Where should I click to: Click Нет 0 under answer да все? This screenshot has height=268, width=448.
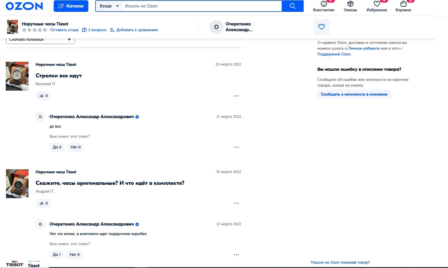76,147
